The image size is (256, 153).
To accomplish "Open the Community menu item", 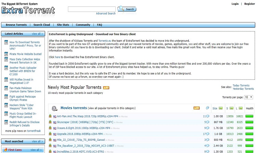I will [83, 25].
